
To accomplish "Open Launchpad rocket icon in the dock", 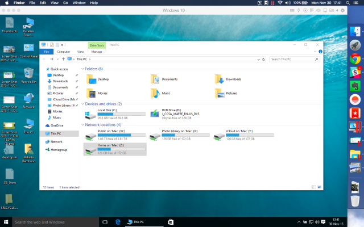I will tap(355, 45).
